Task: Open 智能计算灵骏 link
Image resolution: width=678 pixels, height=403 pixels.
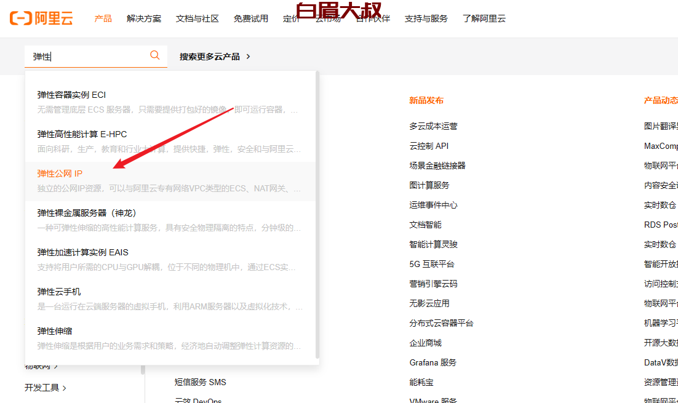Action: coord(433,244)
